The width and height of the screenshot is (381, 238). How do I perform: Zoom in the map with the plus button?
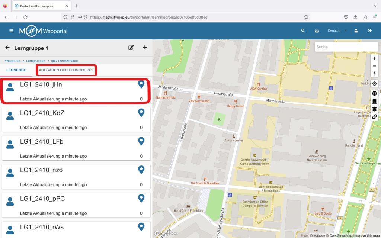(x=374, y=58)
